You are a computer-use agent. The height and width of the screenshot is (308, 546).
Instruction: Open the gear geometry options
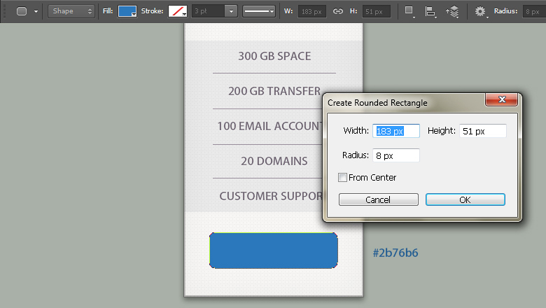[x=481, y=11]
